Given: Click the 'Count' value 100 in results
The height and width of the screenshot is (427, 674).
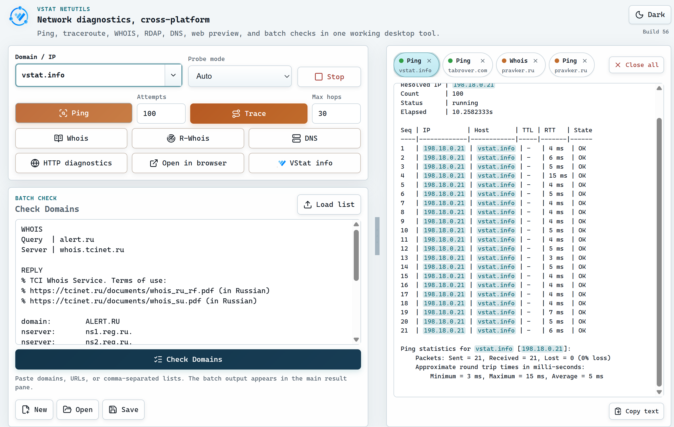Looking at the screenshot, I should tap(458, 94).
